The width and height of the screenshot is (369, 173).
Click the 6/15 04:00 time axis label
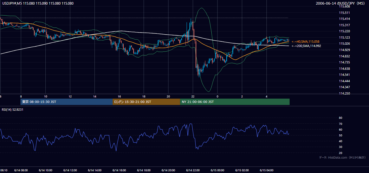(266, 170)
